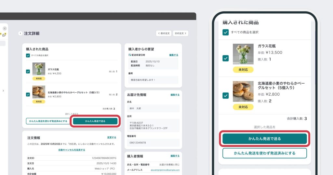Tap mobile かんたん発送で送る button
Viewport: 333px width, 175px height.
pyautogui.click(x=264, y=139)
